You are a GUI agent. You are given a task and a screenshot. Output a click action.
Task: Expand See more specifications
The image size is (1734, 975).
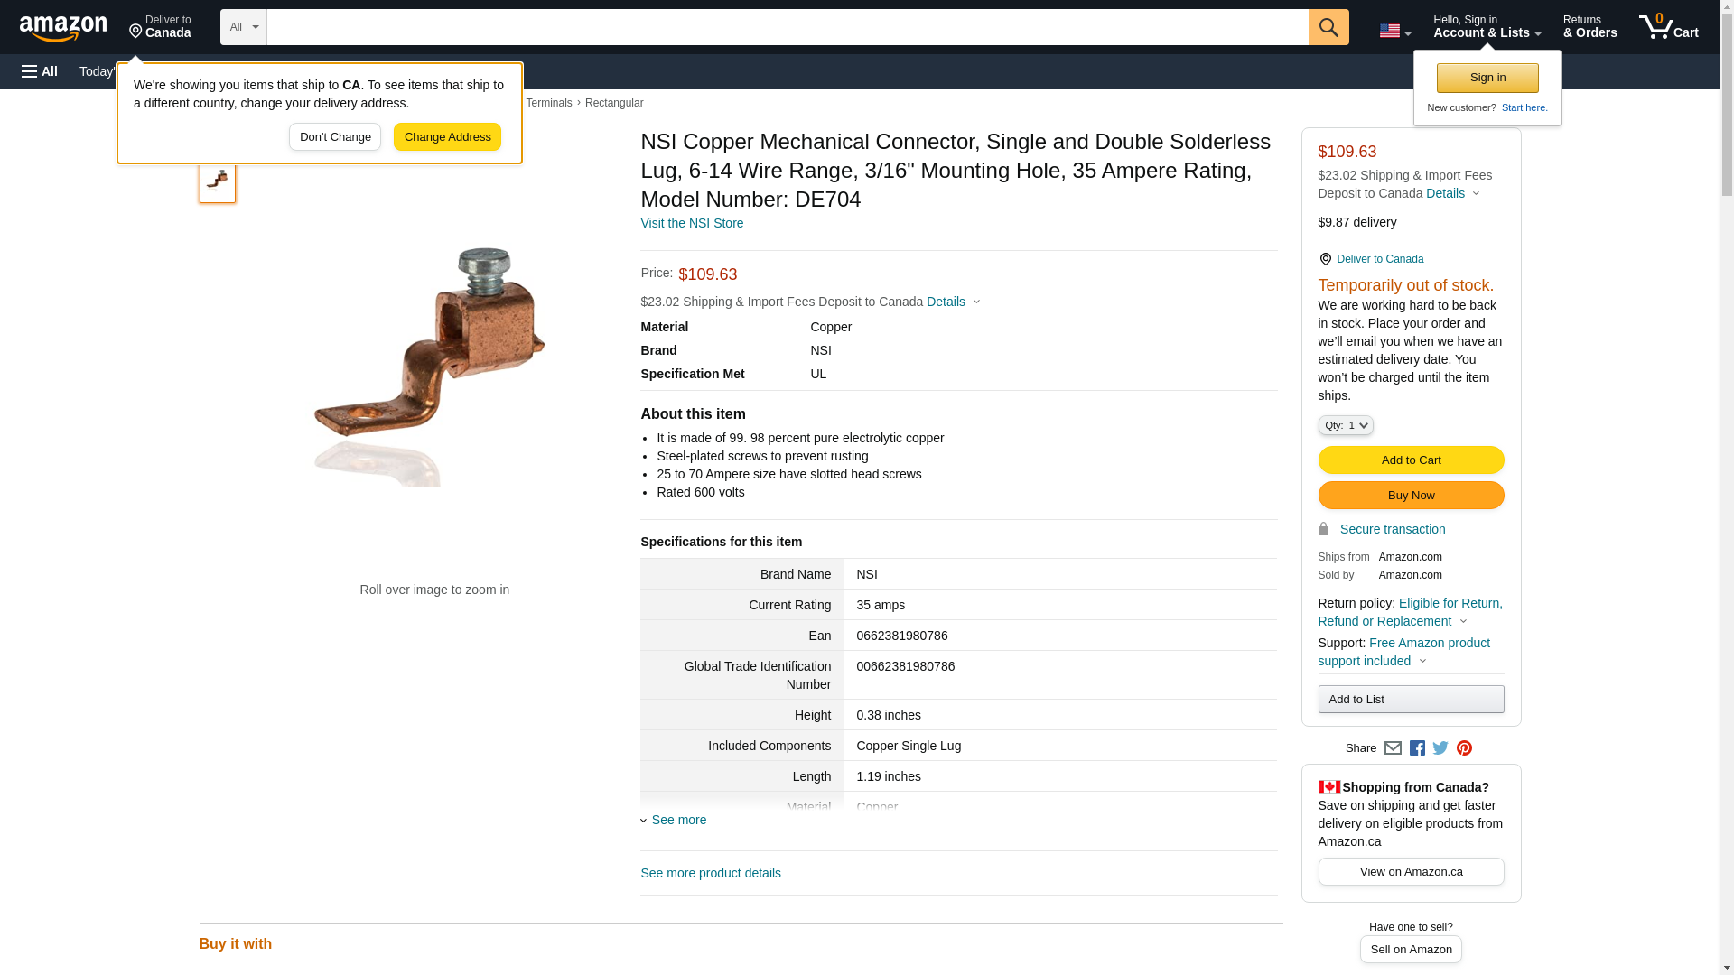pos(678,820)
